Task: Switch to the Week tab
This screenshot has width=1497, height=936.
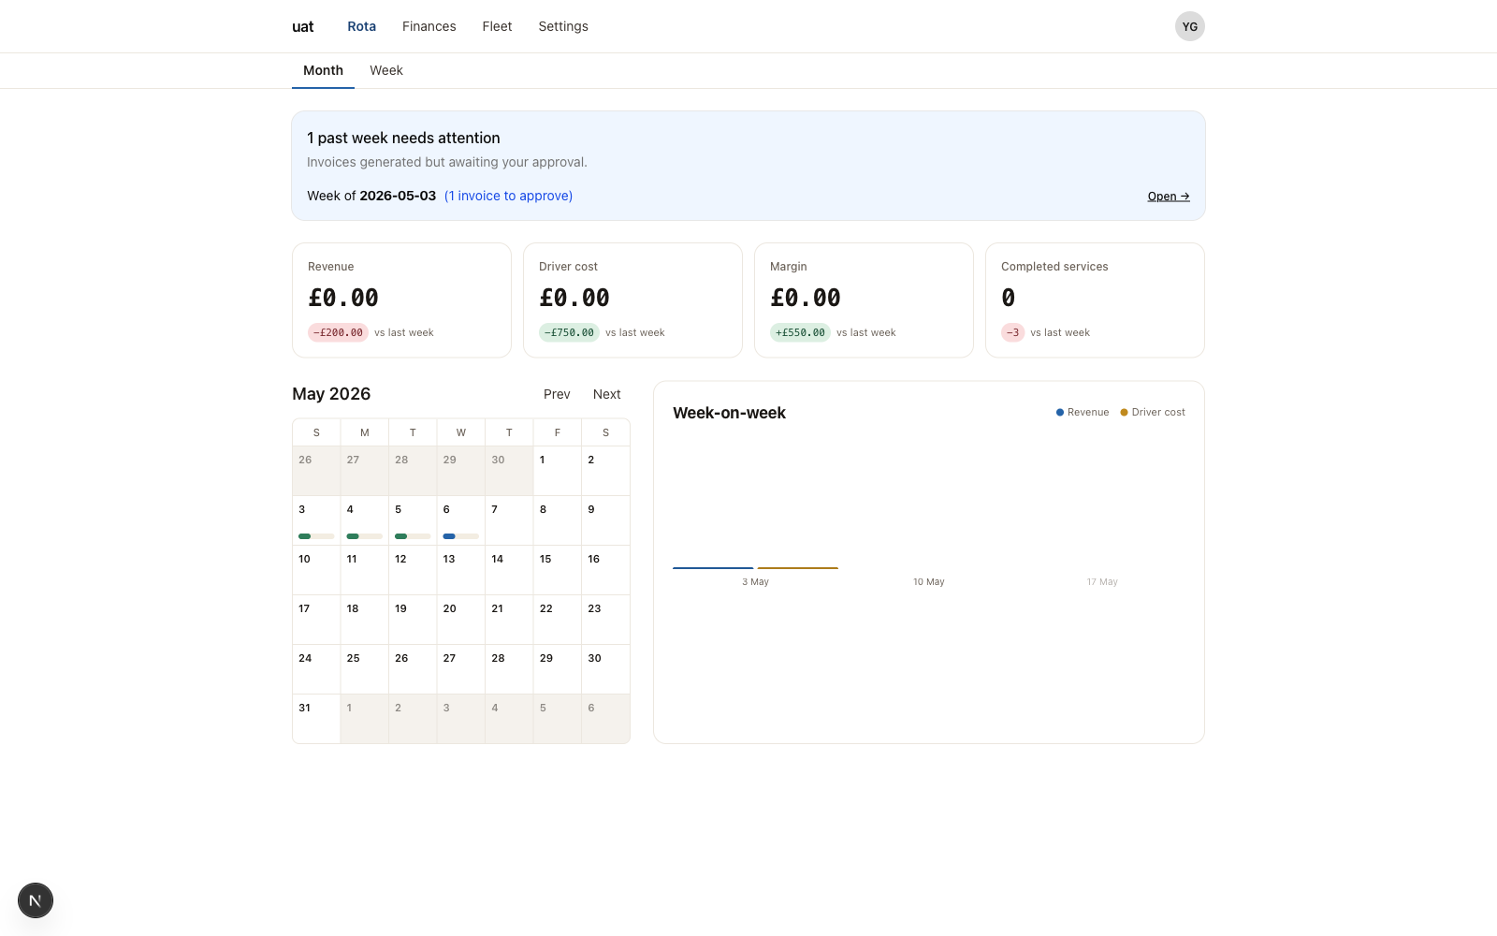Action: click(x=386, y=70)
